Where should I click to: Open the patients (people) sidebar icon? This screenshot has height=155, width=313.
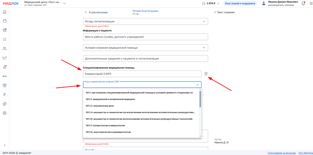[x=5, y=49]
